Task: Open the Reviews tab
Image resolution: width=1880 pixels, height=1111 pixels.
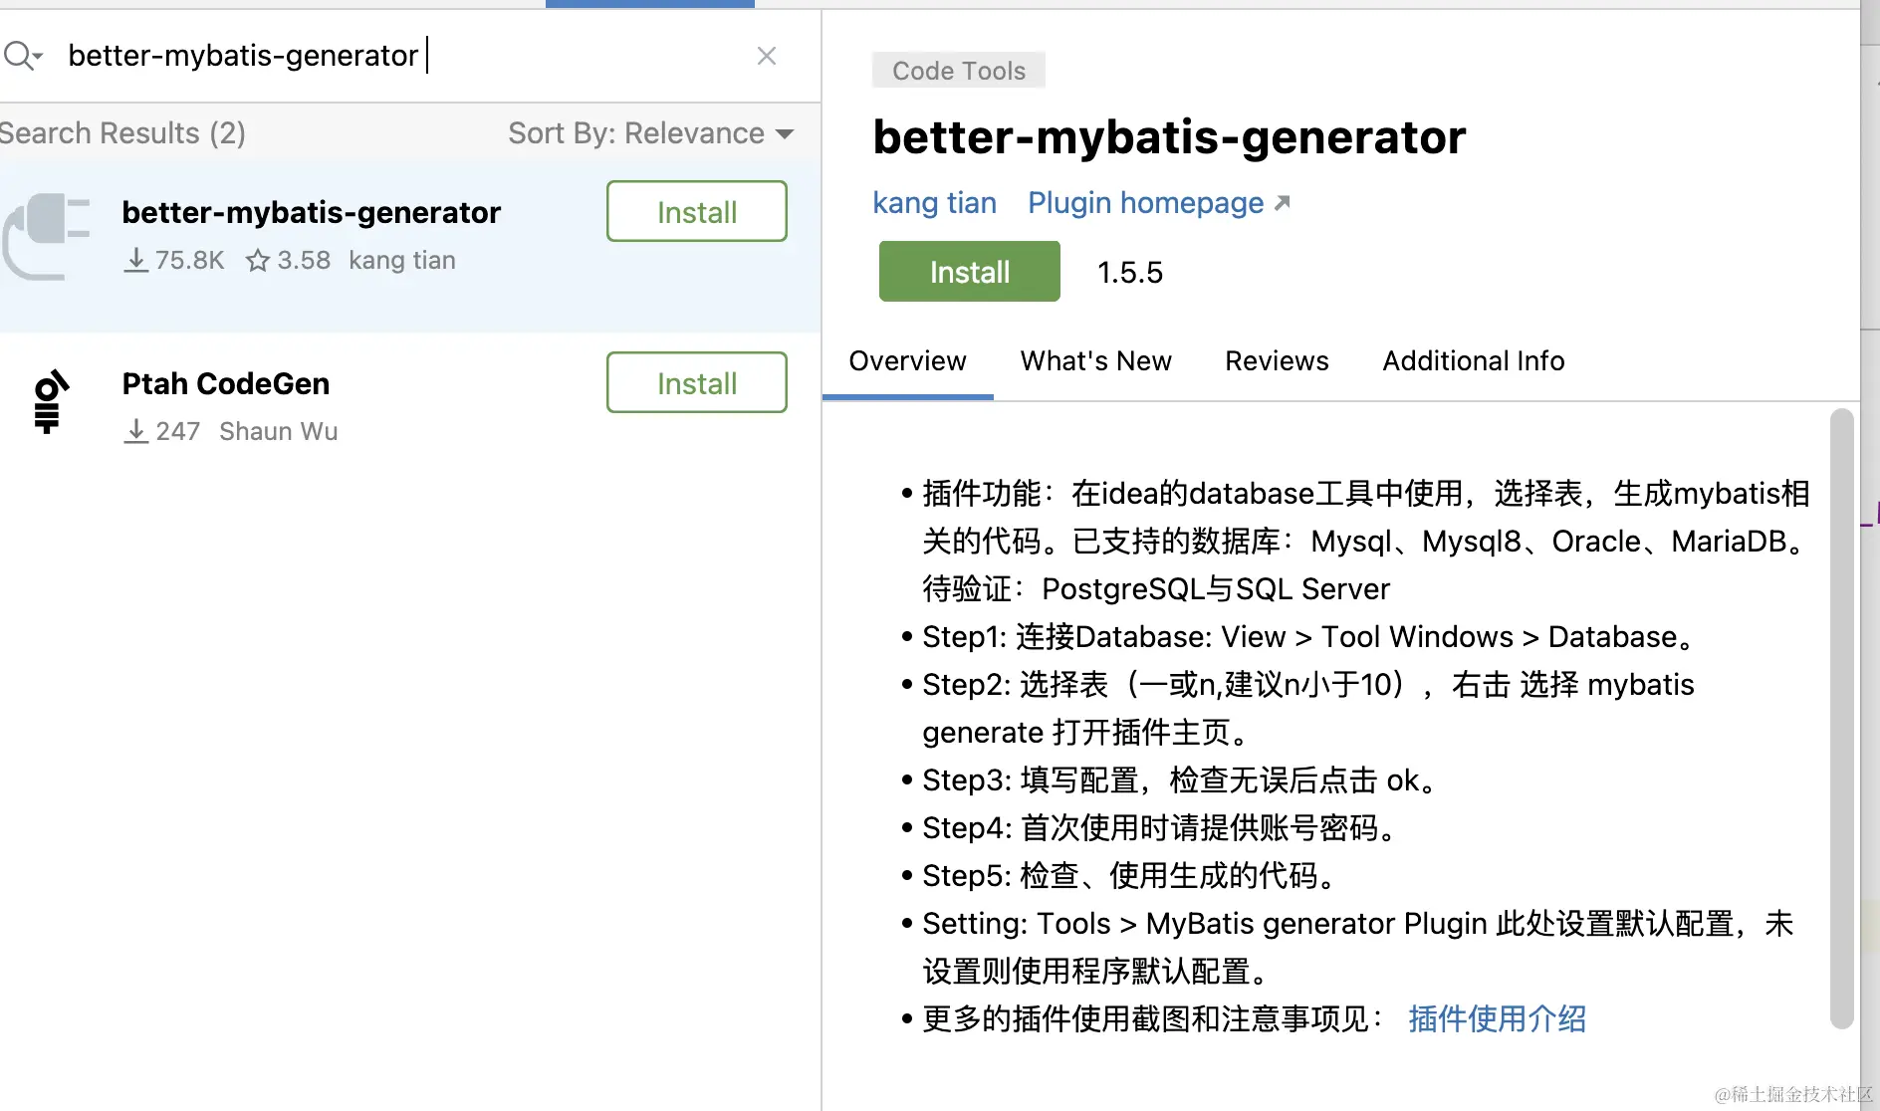Action: pyautogui.click(x=1277, y=360)
